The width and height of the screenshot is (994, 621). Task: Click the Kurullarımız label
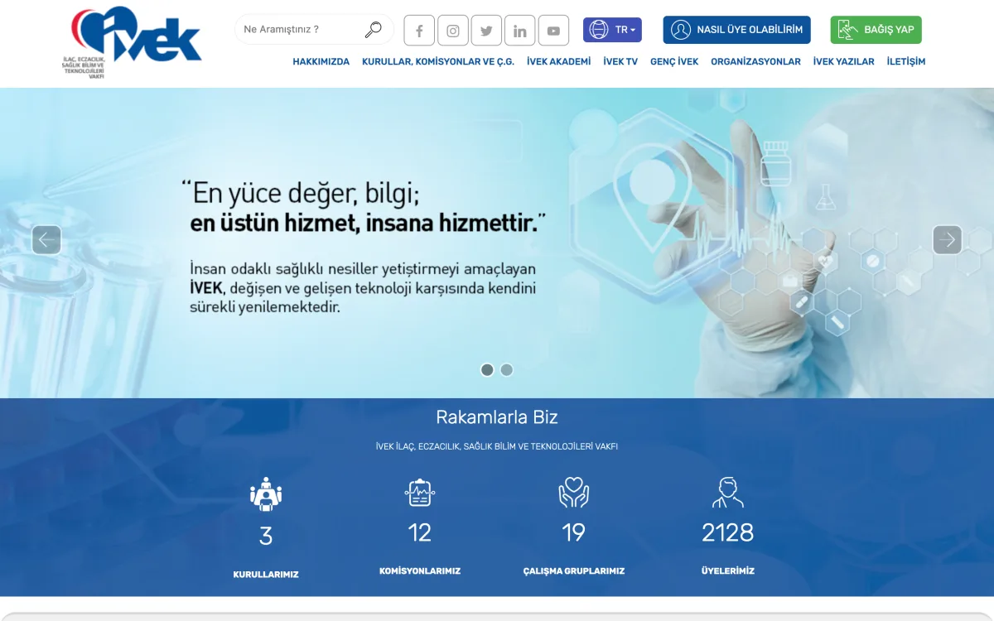[x=266, y=575]
